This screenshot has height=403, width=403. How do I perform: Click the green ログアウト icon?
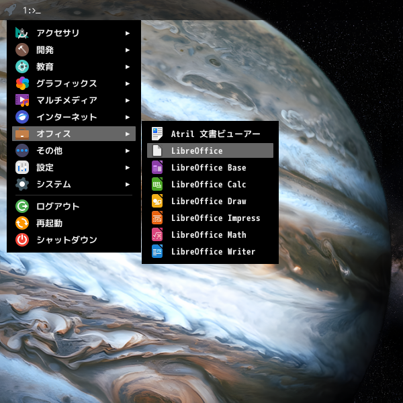point(22,206)
